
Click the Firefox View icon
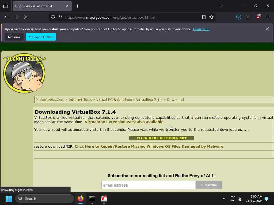click(5, 6)
